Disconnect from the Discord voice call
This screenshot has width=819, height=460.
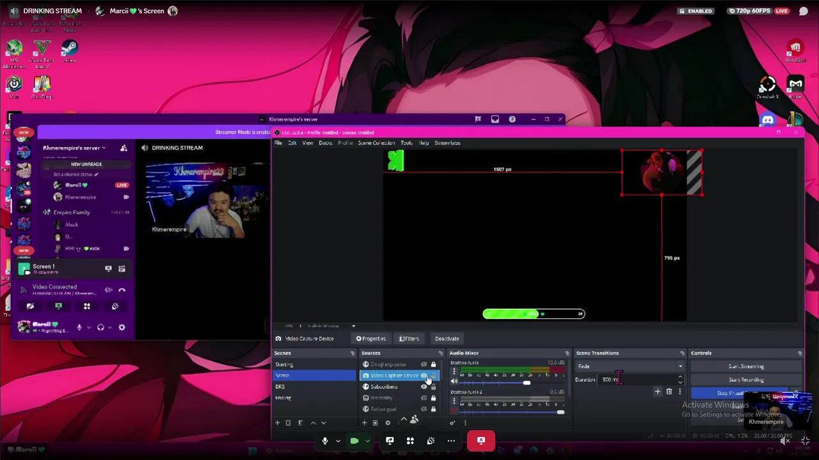[x=122, y=290]
